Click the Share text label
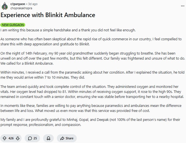This screenshot has height=143, width=186. pyautogui.click(x=69, y=138)
